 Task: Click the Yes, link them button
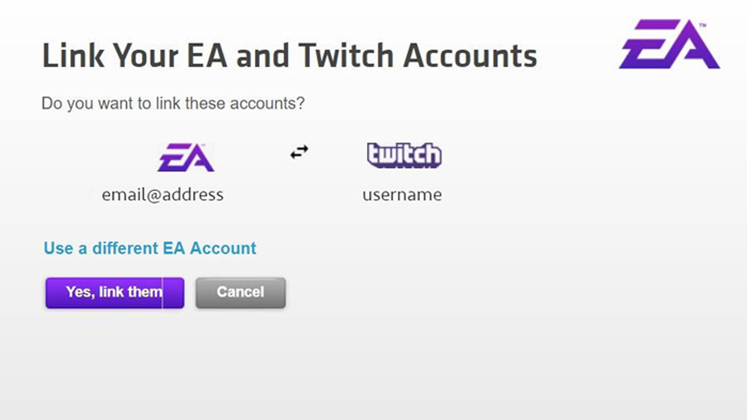click(x=114, y=292)
